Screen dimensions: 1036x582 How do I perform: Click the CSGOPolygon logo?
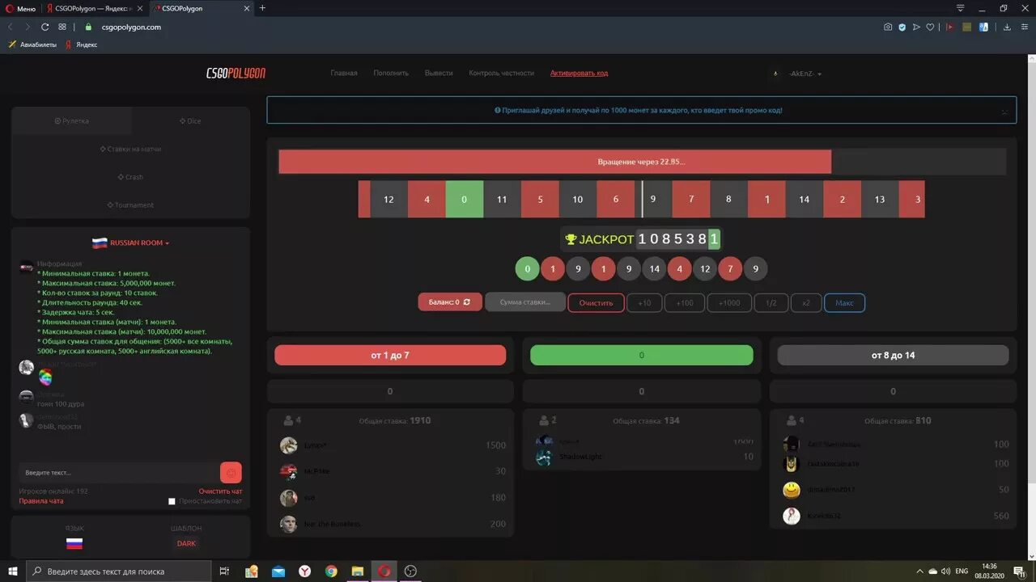point(236,73)
